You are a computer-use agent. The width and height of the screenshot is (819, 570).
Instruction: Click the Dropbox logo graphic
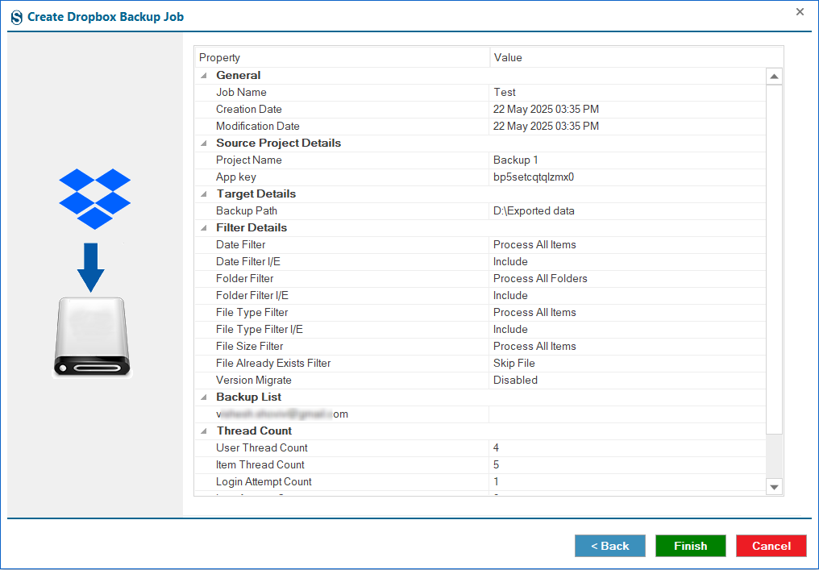pos(94,198)
